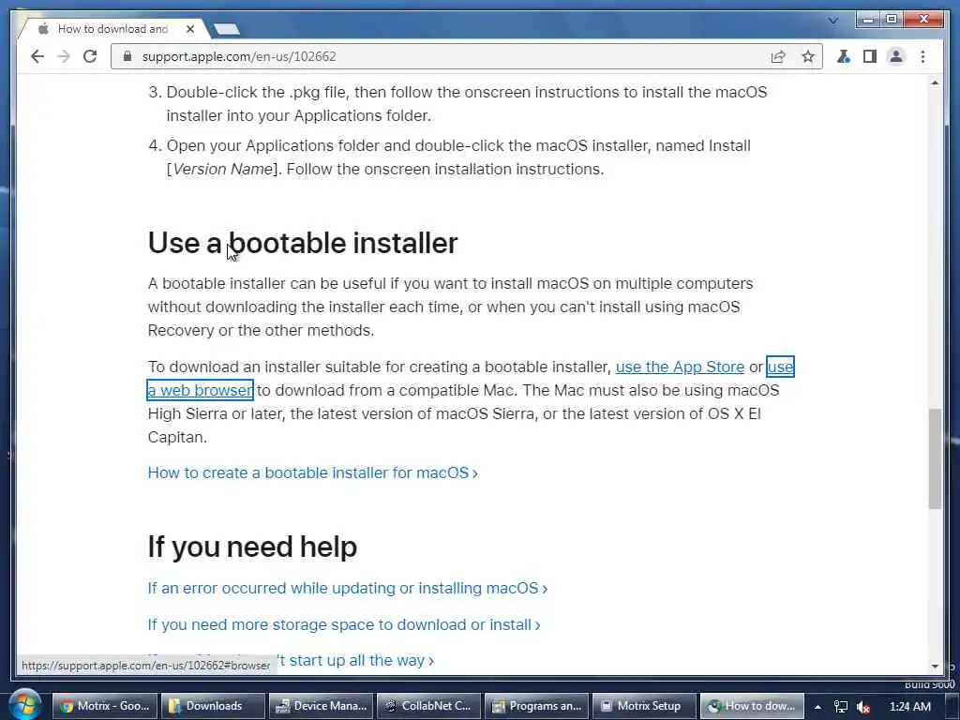Click the forward navigation arrow
Viewport: 960px width, 720px height.
coord(64,56)
